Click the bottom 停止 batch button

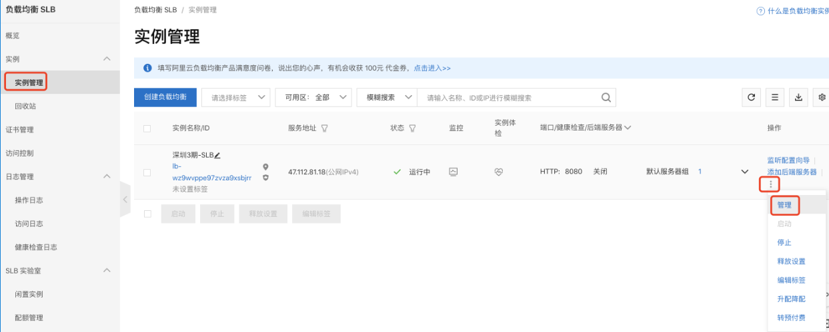[217, 214]
